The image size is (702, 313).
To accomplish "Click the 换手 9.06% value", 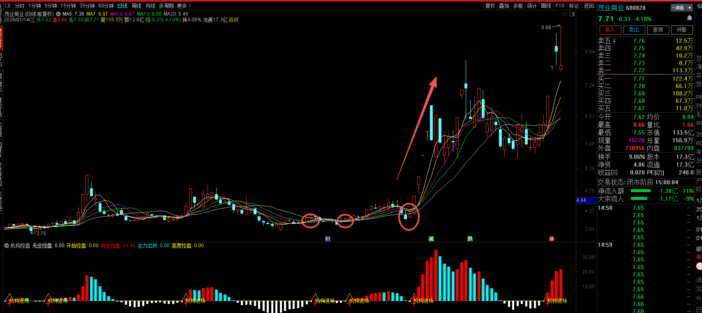I will tap(637, 157).
